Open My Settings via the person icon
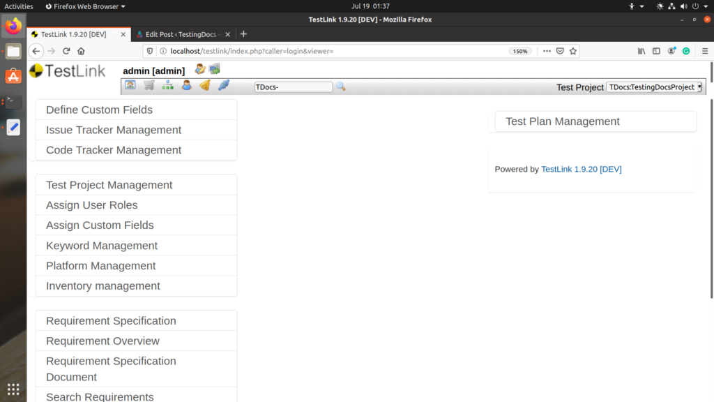Screen dimensions: 714x402 pyautogui.click(x=186, y=85)
